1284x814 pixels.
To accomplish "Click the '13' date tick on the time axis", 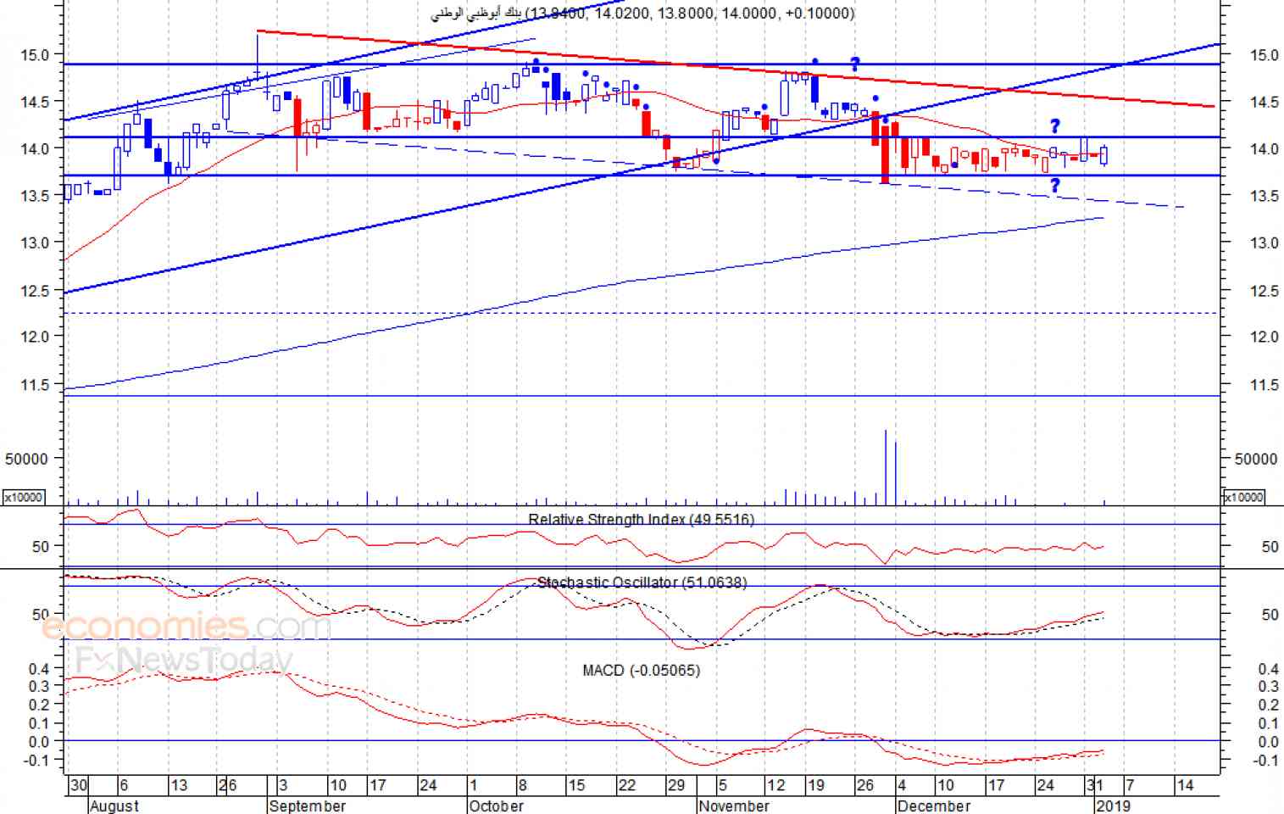I will [179, 785].
